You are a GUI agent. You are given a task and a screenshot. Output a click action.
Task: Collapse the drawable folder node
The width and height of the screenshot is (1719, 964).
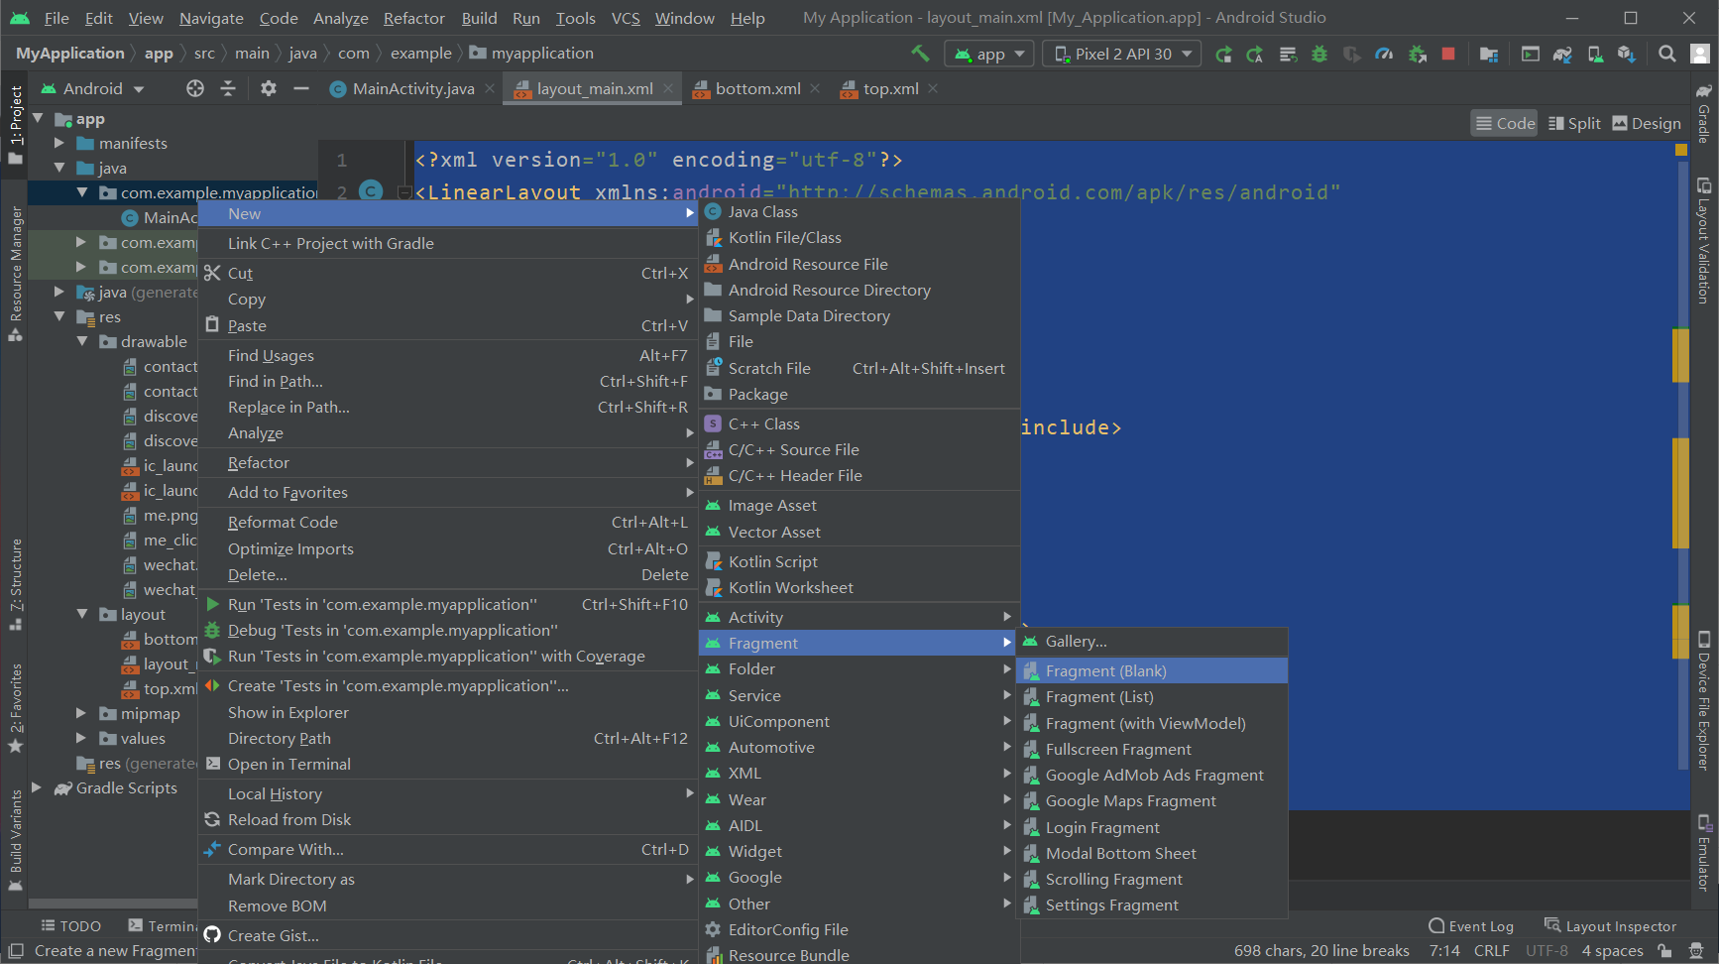(x=82, y=341)
